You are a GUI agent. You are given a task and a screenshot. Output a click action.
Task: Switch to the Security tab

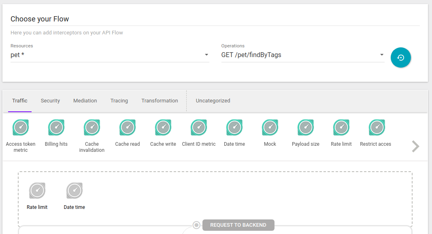50,100
